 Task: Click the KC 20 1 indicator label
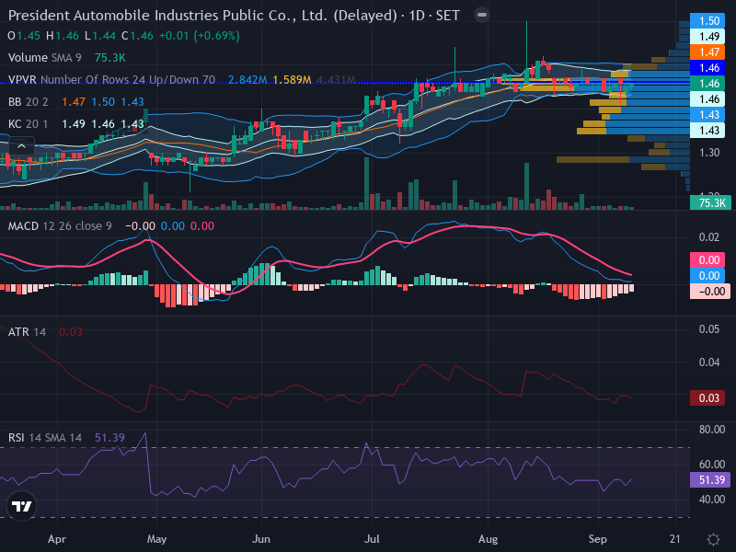pos(29,124)
